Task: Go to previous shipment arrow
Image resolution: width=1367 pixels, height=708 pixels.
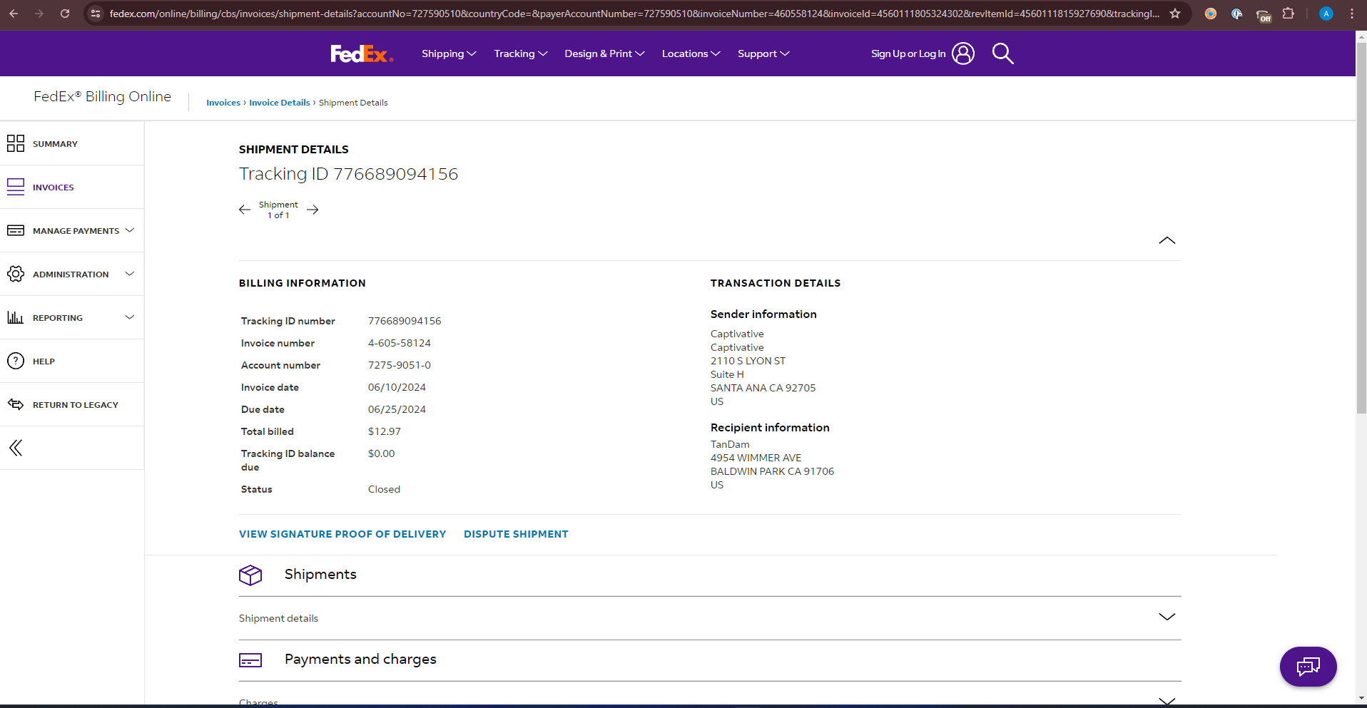Action: 245,210
